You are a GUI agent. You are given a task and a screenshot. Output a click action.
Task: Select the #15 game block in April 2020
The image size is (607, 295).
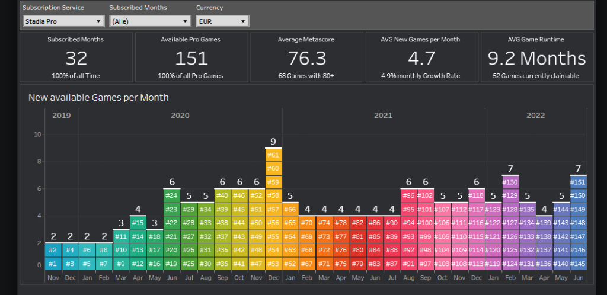tap(138, 223)
